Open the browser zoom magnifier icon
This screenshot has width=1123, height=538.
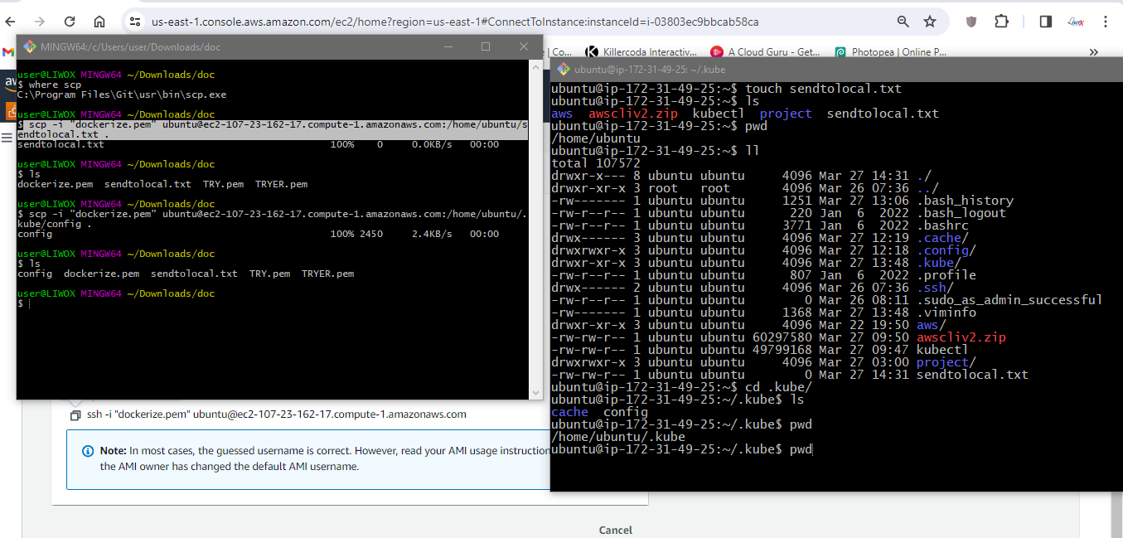[x=903, y=22]
